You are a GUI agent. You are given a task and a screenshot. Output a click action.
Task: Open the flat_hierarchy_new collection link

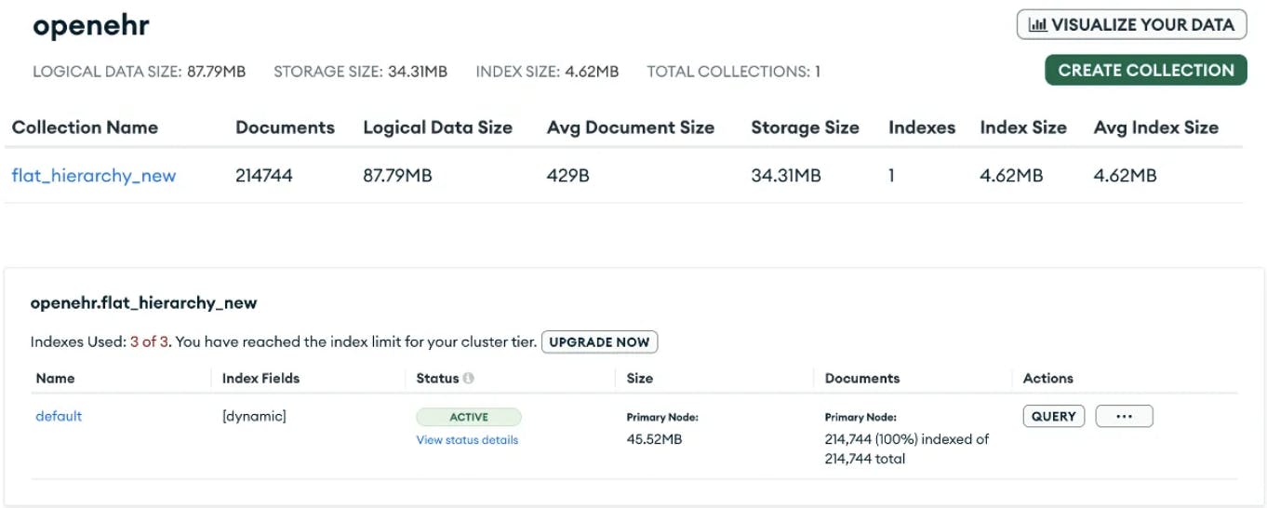coord(94,175)
